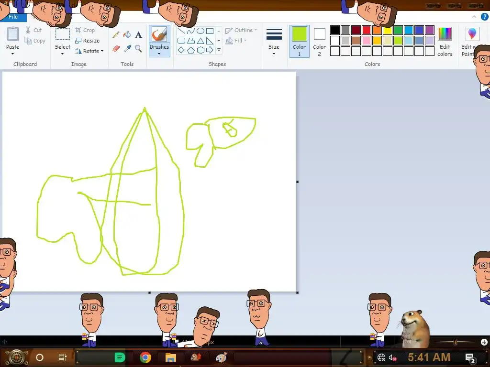
Task: Select the Color picker eyedropper tool
Action: pos(127,49)
